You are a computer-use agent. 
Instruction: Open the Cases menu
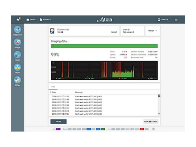[31, 20]
